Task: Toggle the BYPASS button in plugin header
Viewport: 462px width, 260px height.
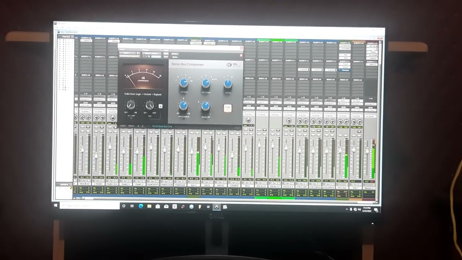Action: coord(175,54)
